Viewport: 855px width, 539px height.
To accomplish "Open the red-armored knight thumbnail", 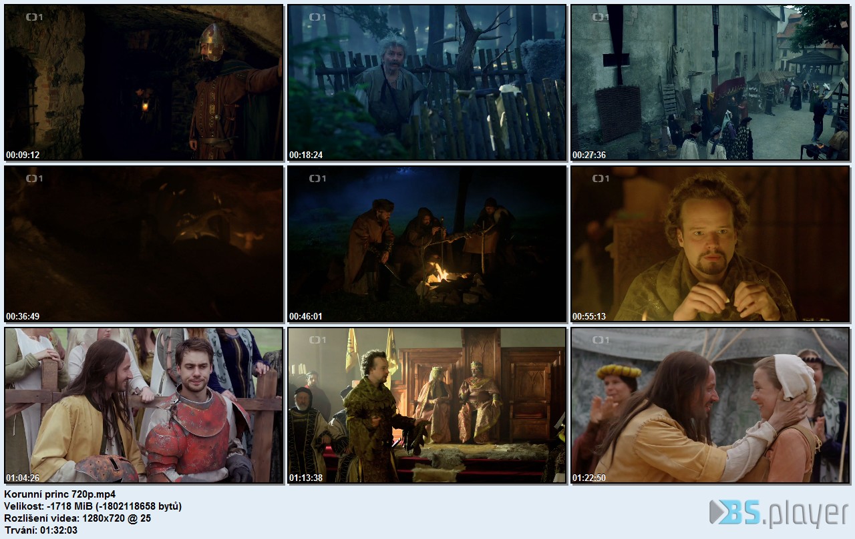I will click(144, 406).
